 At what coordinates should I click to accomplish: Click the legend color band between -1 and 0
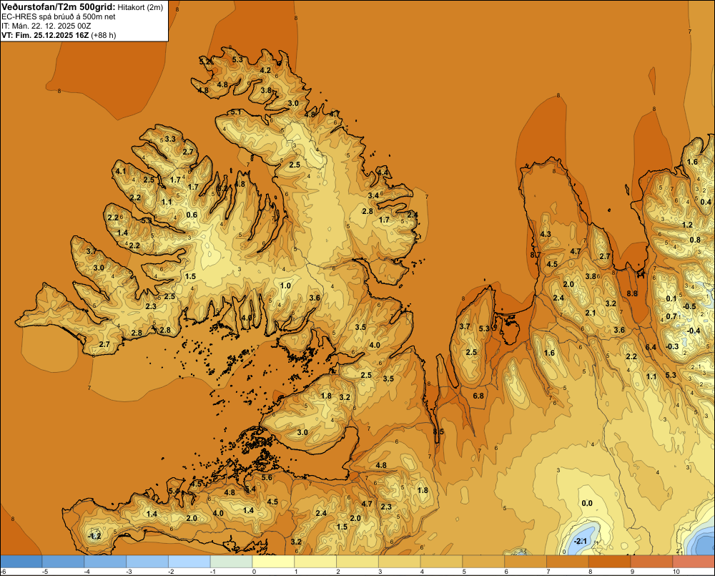coord(231,562)
